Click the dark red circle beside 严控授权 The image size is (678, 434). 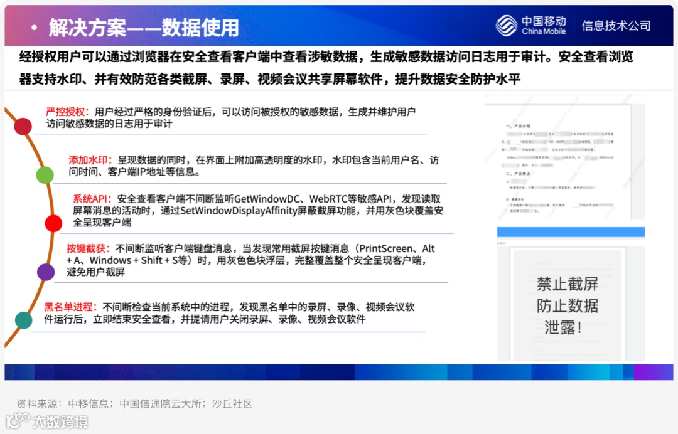[23, 127]
